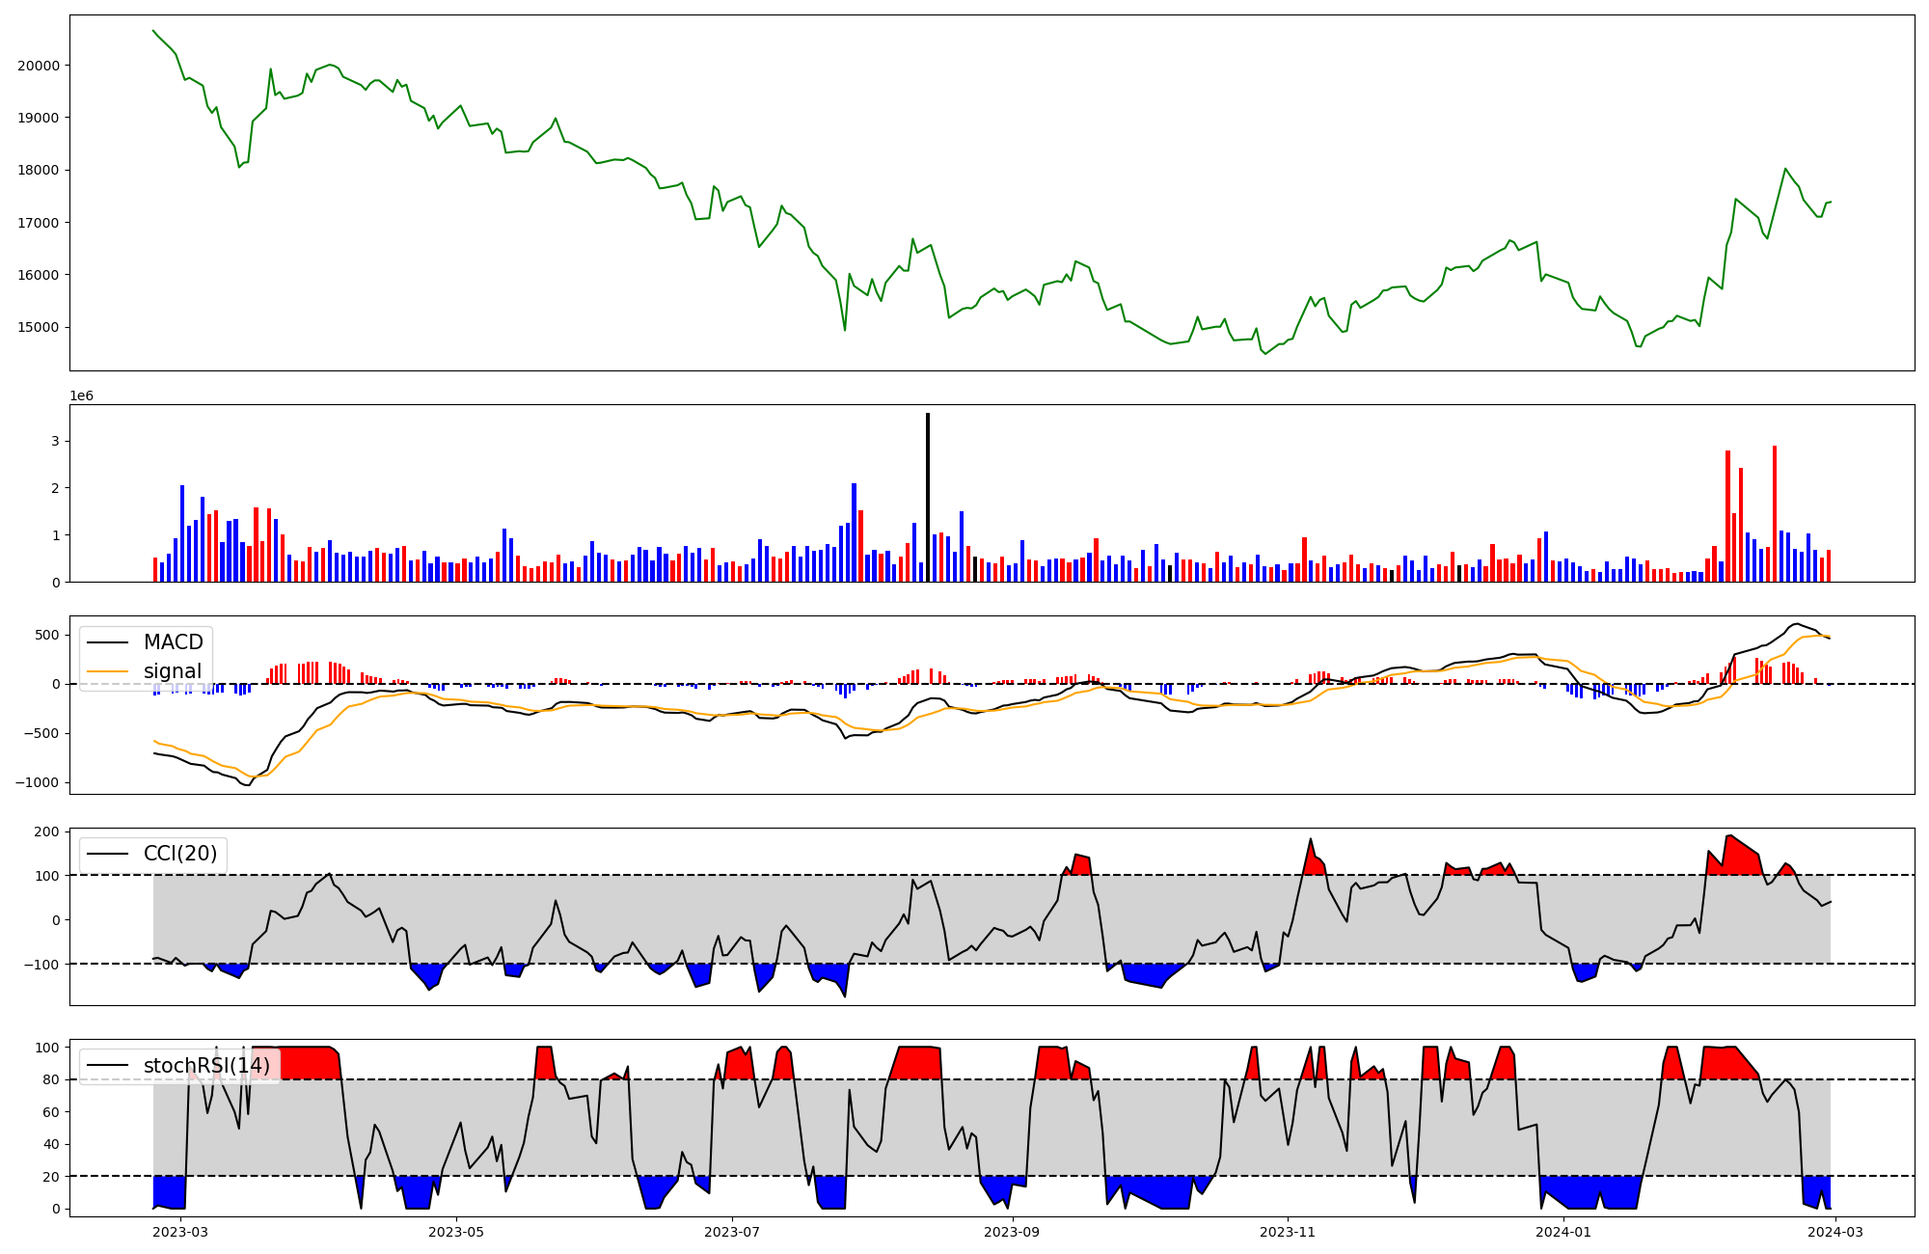The image size is (1929, 1254).
Task: Click the black MACD legend line sample
Action: (x=107, y=642)
